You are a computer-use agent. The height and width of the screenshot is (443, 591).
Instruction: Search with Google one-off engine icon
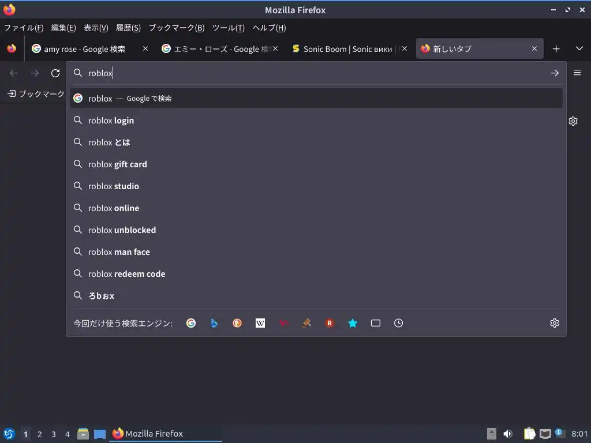pos(191,323)
